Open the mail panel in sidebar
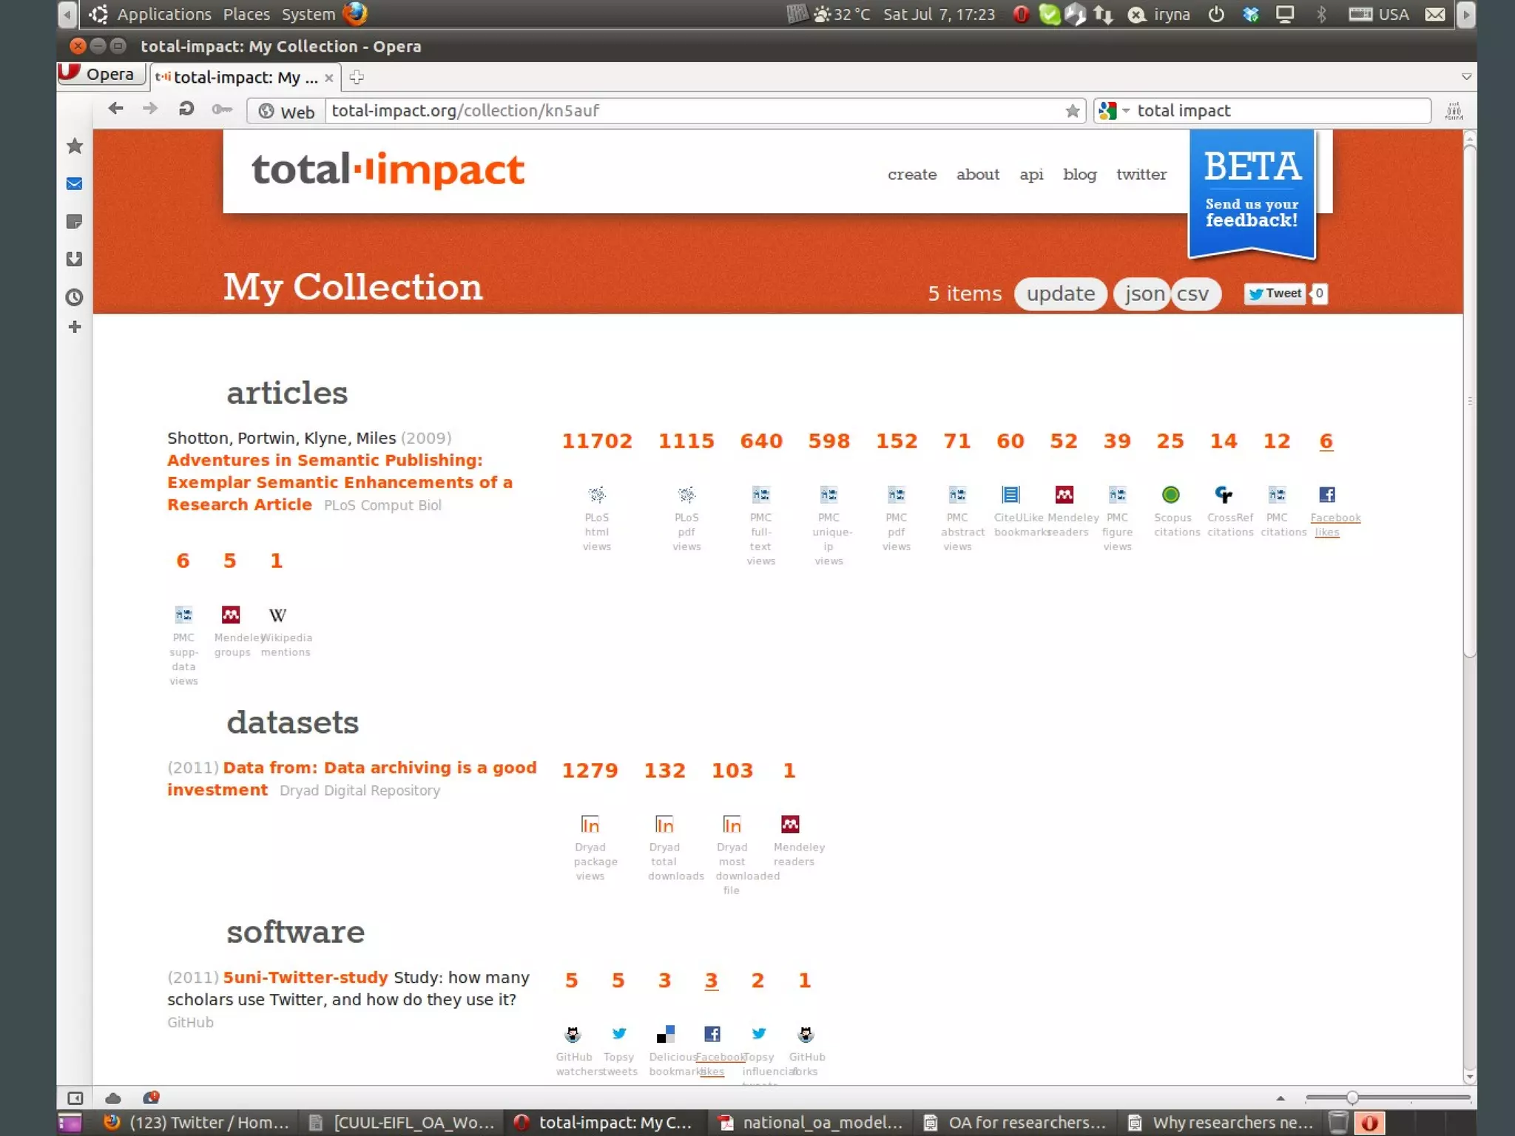The width and height of the screenshot is (1515, 1136). tap(75, 183)
